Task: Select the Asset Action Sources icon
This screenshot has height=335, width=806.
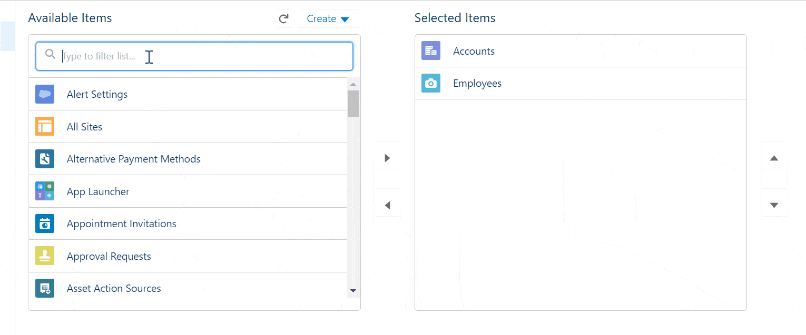Action: click(x=45, y=288)
